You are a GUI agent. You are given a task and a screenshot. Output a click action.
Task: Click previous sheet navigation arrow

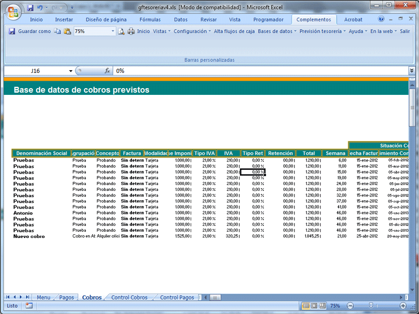tap(15, 297)
